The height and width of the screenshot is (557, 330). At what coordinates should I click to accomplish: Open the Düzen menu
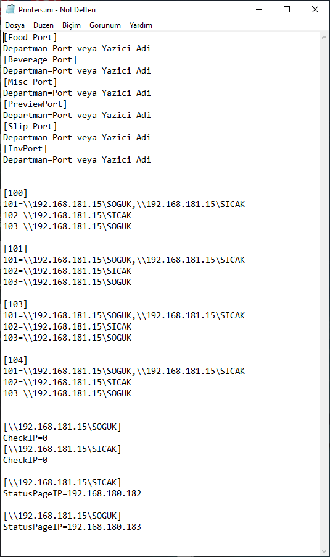43,25
